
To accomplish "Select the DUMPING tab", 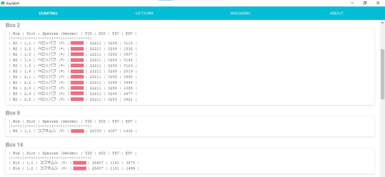I will click(x=48, y=13).
